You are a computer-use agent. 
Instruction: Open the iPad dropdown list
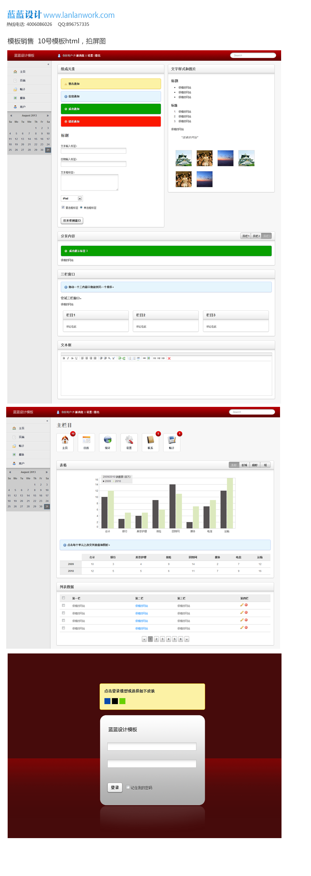tap(80, 199)
